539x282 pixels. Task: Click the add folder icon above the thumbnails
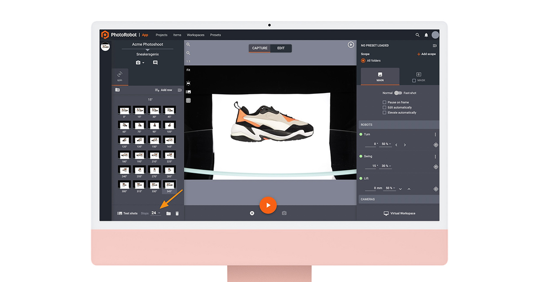tap(117, 90)
